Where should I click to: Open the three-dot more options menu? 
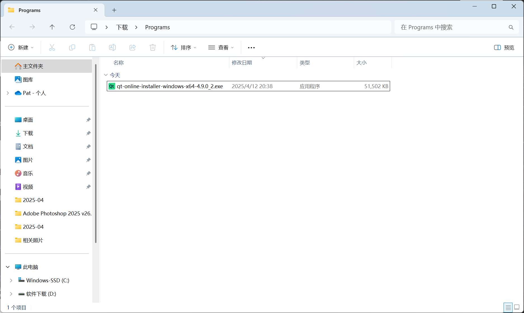[251, 48]
